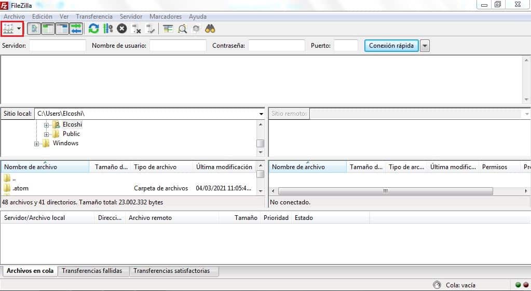Toggle synchronized browsing icon
This screenshot has height=291, width=531.
click(196, 29)
